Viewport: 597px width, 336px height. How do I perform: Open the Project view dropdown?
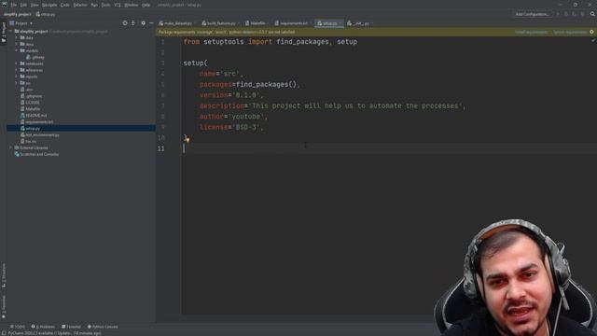point(21,23)
